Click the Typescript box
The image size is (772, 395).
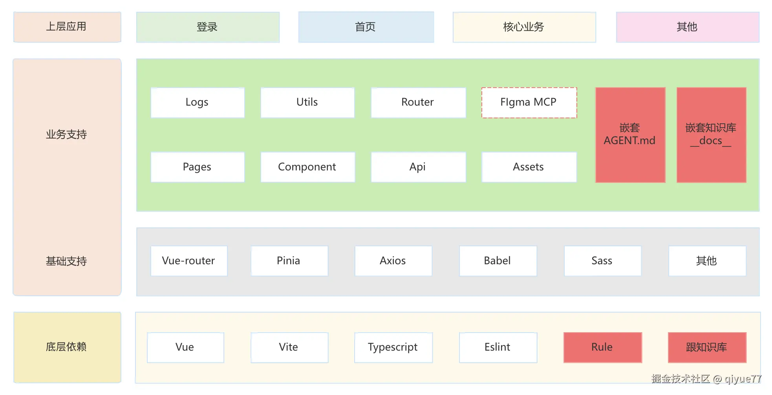click(393, 347)
